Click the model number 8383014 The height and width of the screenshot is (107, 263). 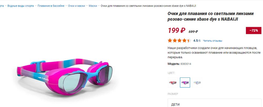pyautogui.click(x=186, y=64)
